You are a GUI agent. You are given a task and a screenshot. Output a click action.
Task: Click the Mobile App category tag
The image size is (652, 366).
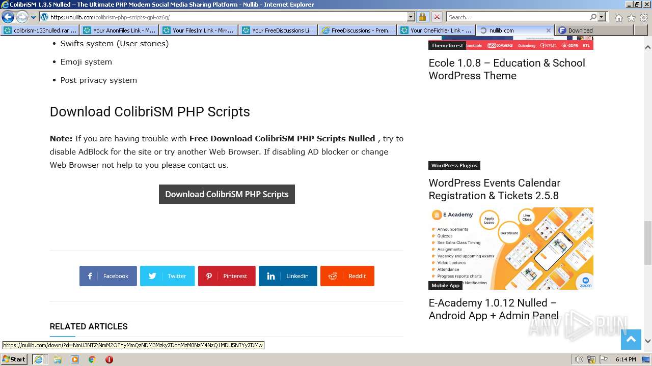coord(445,285)
